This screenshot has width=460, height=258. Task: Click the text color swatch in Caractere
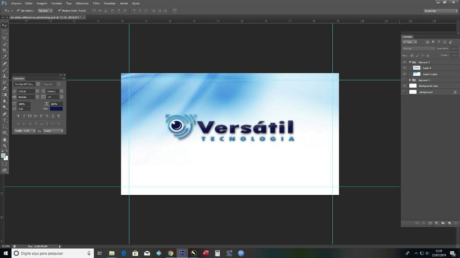point(56,109)
